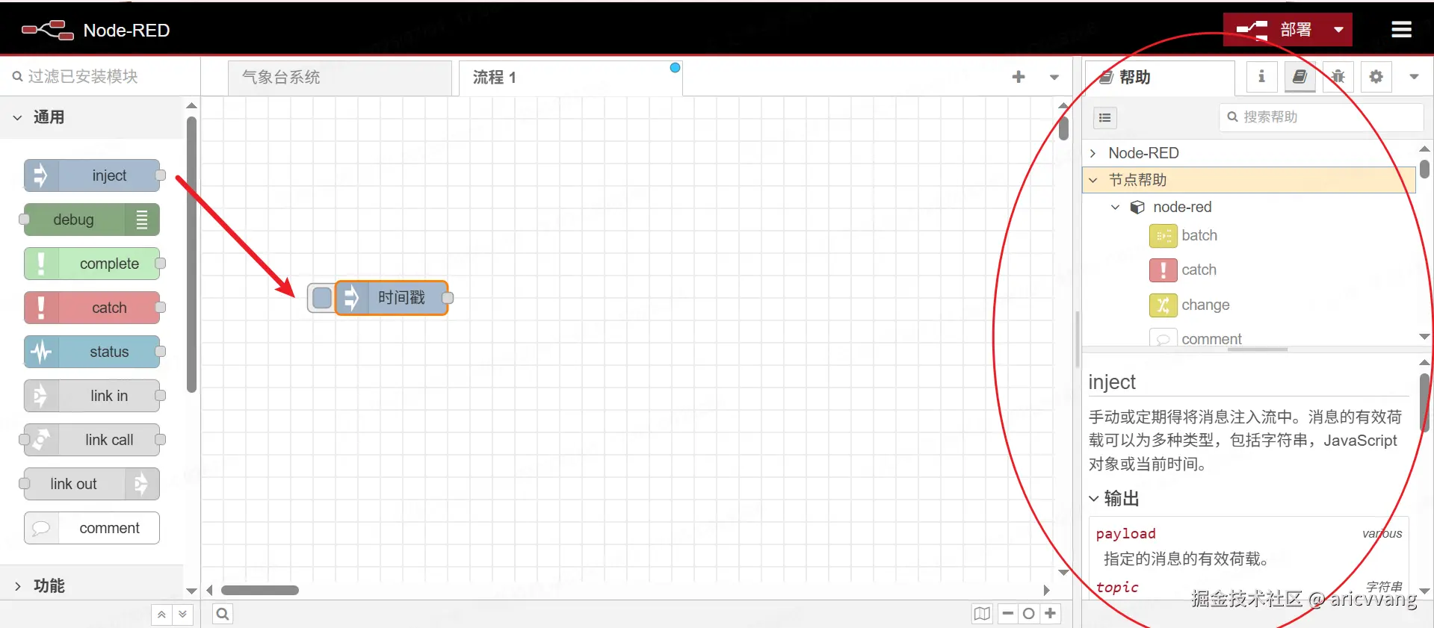1434x628 pixels.
Task: Click the palette vertical scrollbar thumb
Action: tap(191, 254)
